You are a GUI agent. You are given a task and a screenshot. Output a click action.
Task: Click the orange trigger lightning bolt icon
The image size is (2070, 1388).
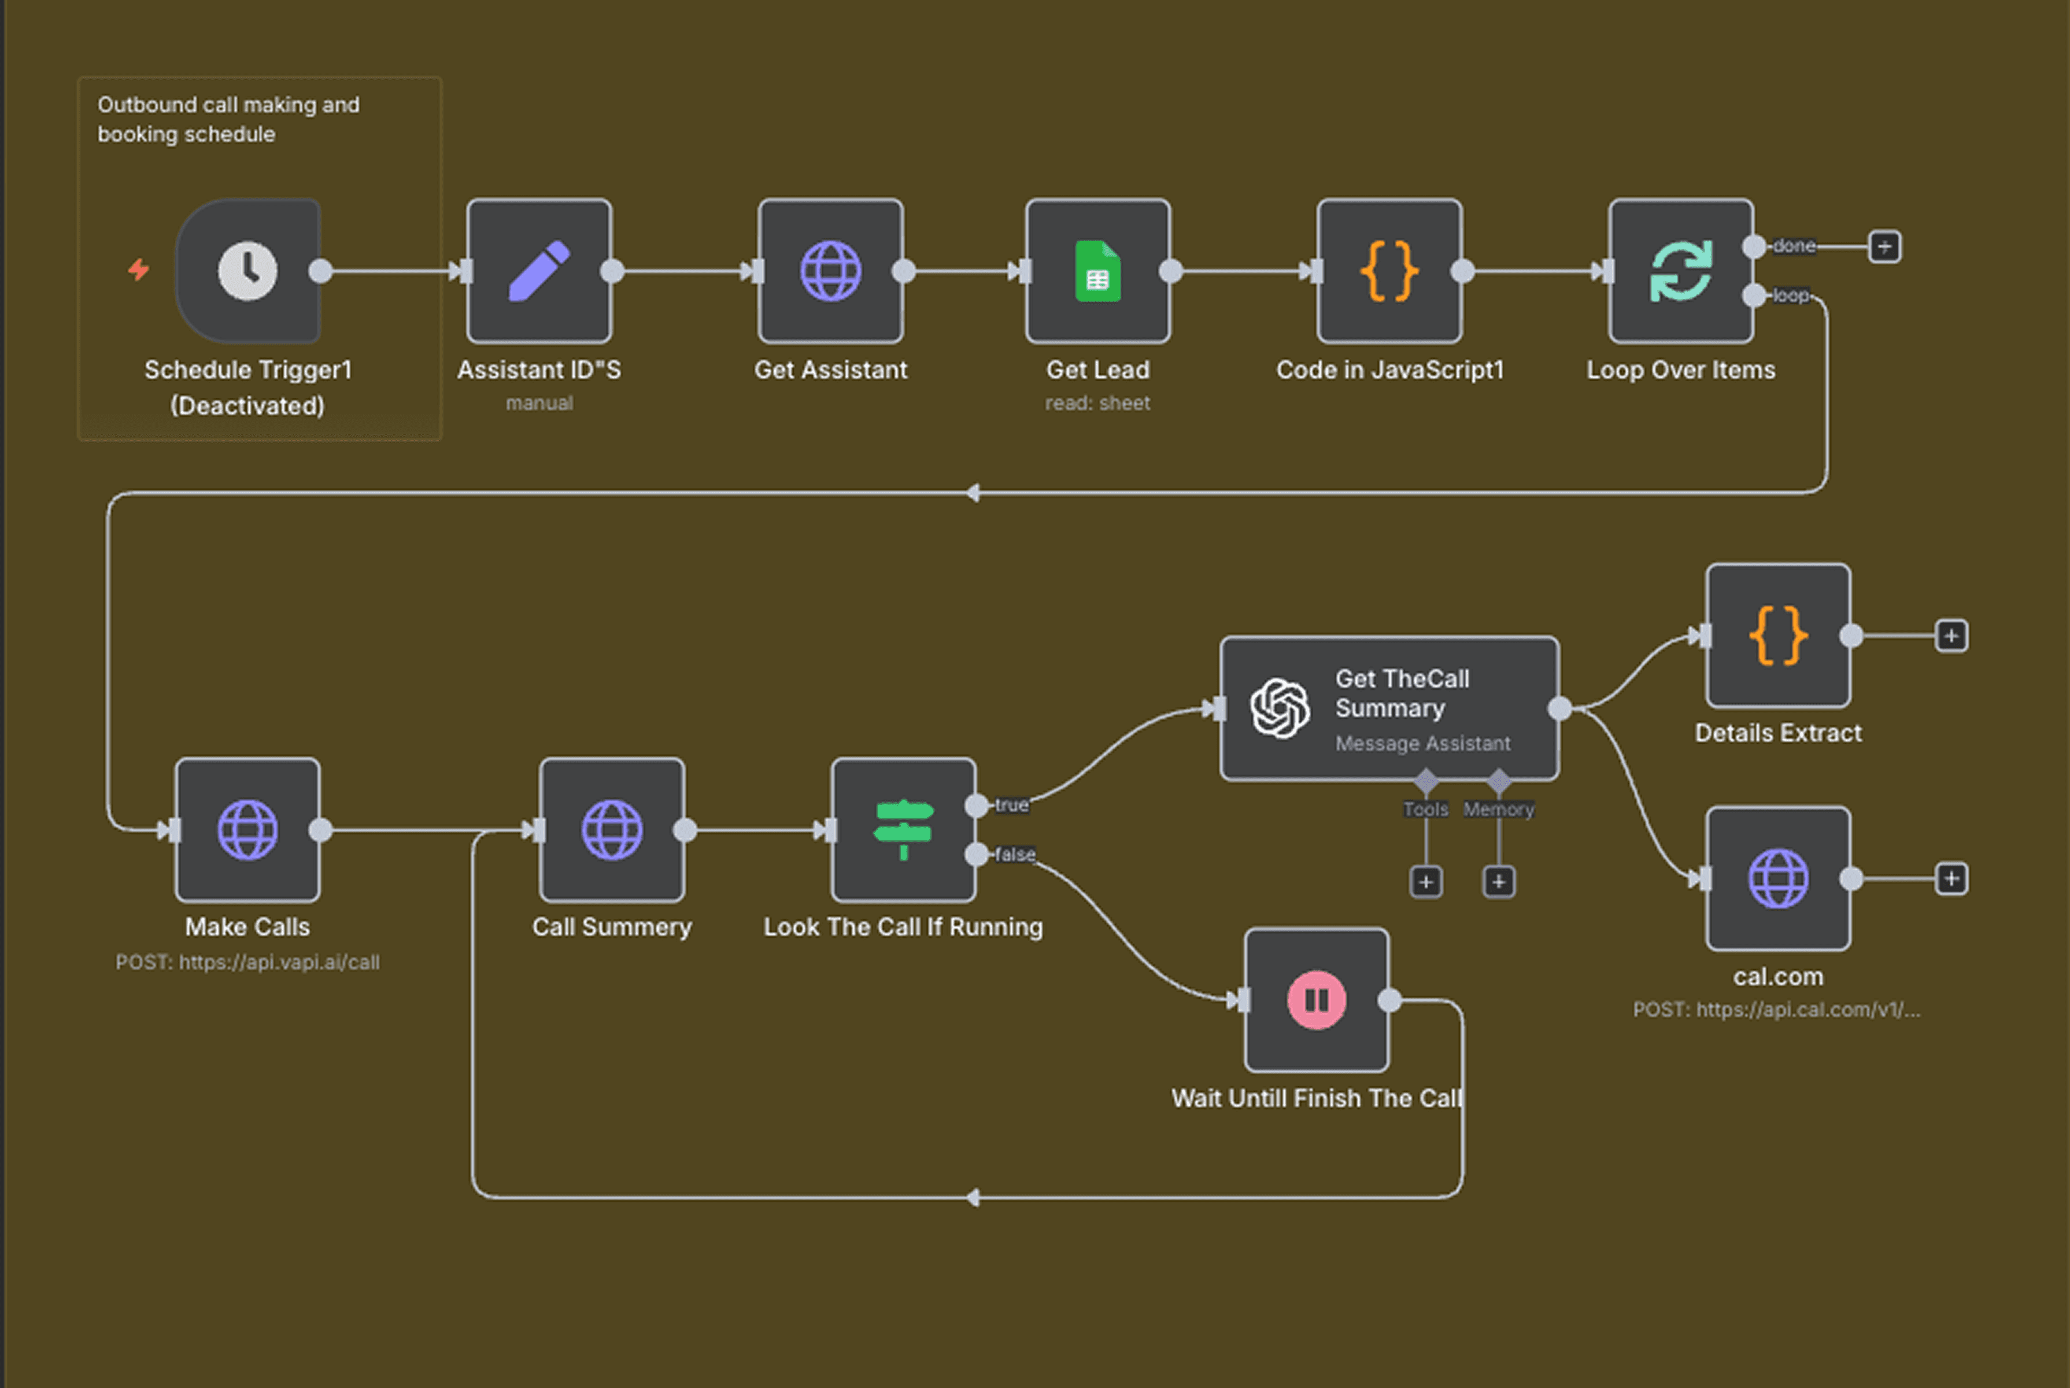tap(139, 270)
